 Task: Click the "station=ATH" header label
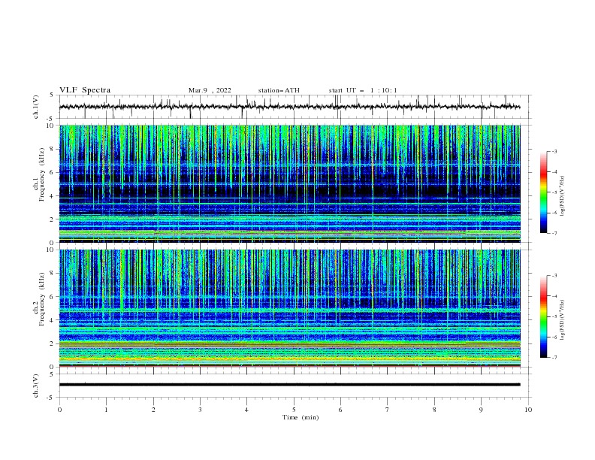pos(279,90)
